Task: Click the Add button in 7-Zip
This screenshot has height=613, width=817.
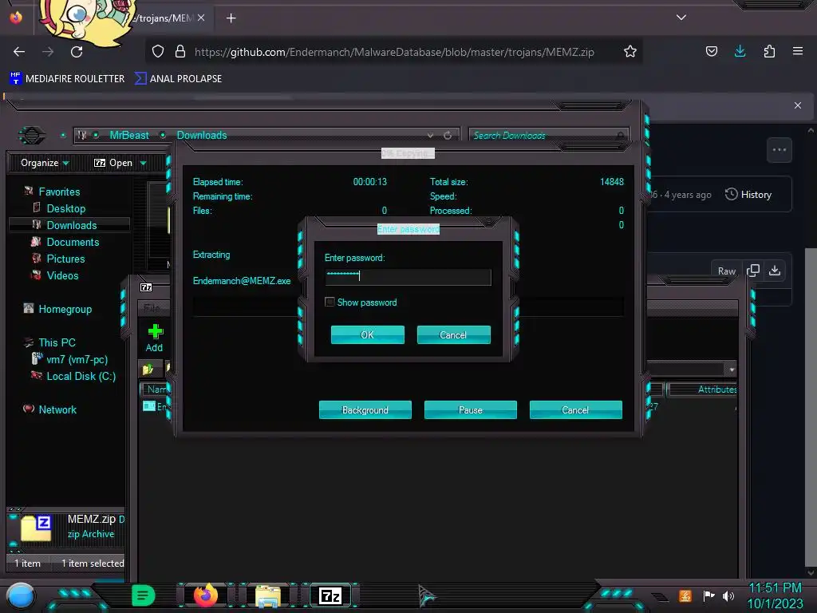Action: 154,338
